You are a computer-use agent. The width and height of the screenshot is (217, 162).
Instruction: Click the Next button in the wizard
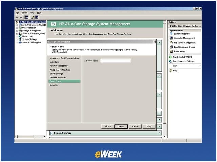121,126
